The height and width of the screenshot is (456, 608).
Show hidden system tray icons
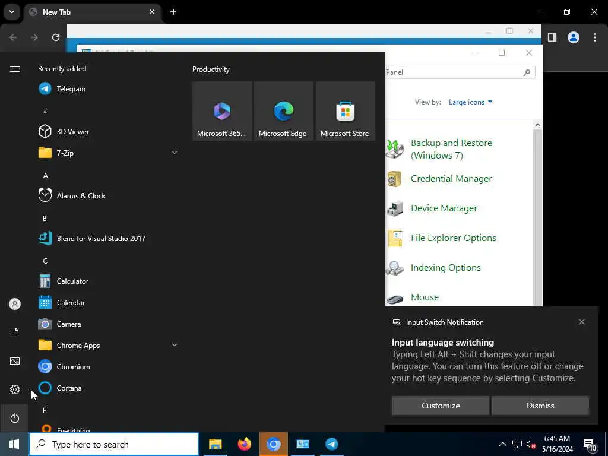(x=502, y=444)
